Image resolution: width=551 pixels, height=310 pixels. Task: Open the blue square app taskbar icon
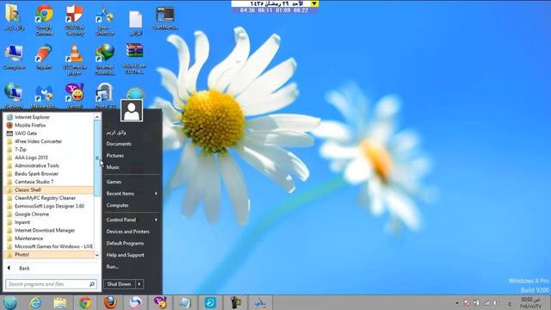click(210, 302)
